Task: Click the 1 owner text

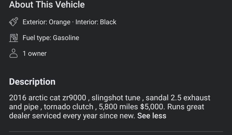Action: [35, 53]
